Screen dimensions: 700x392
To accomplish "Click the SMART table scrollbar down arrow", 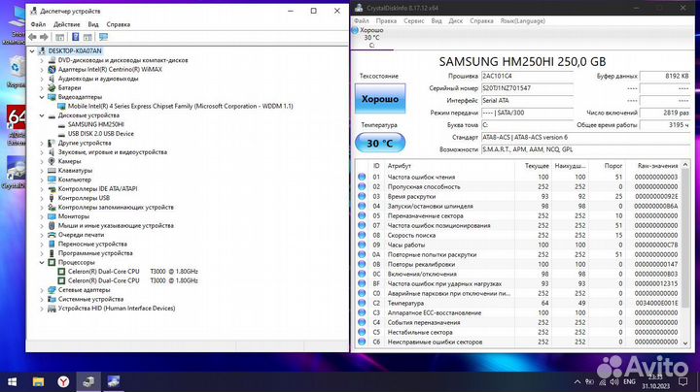I will [x=685, y=343].
